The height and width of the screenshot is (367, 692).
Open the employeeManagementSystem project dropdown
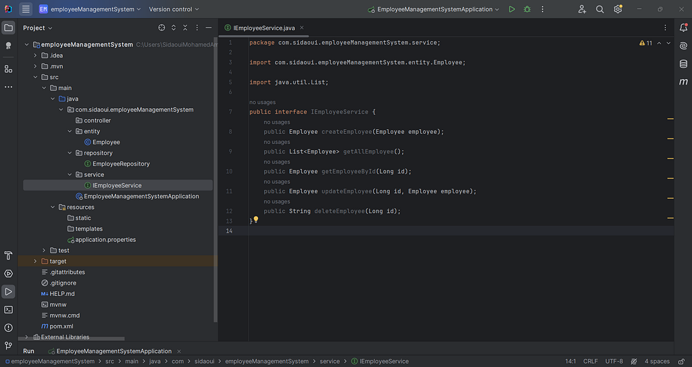coord(90,9)
